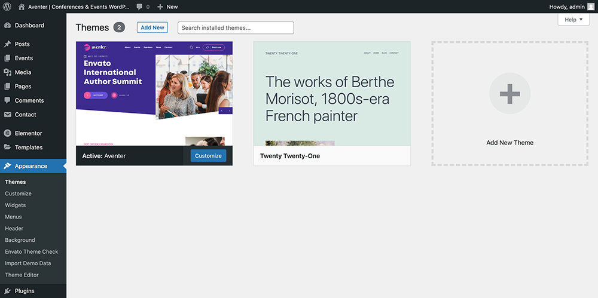Open the Dashboard gauge icon

click(7, 26)
